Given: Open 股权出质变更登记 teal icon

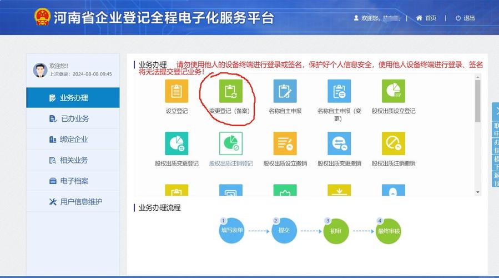Looking at the screenshot, I should pos(177,143).
